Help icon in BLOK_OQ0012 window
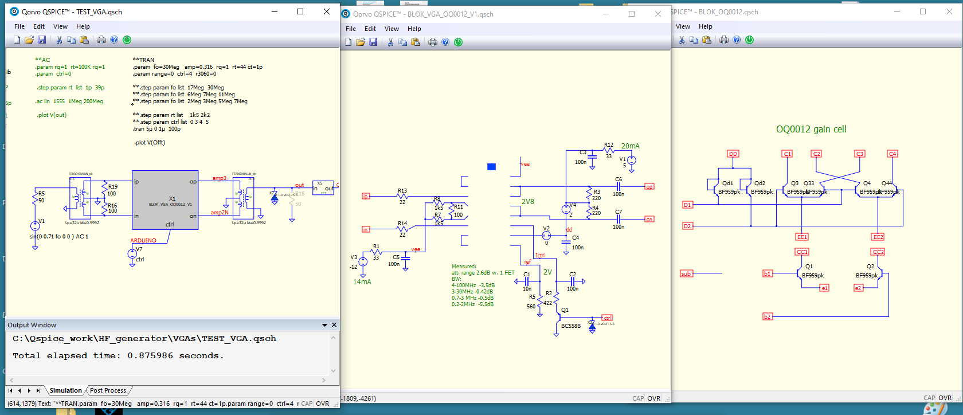Image resolution: width=963 pixels, height=415 pixels. tap(737, 40)
